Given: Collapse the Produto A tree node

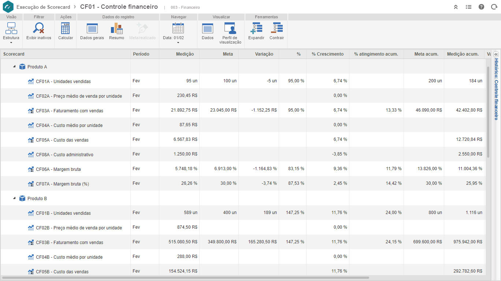Looking at the screenshot, I should click(14, 67).
